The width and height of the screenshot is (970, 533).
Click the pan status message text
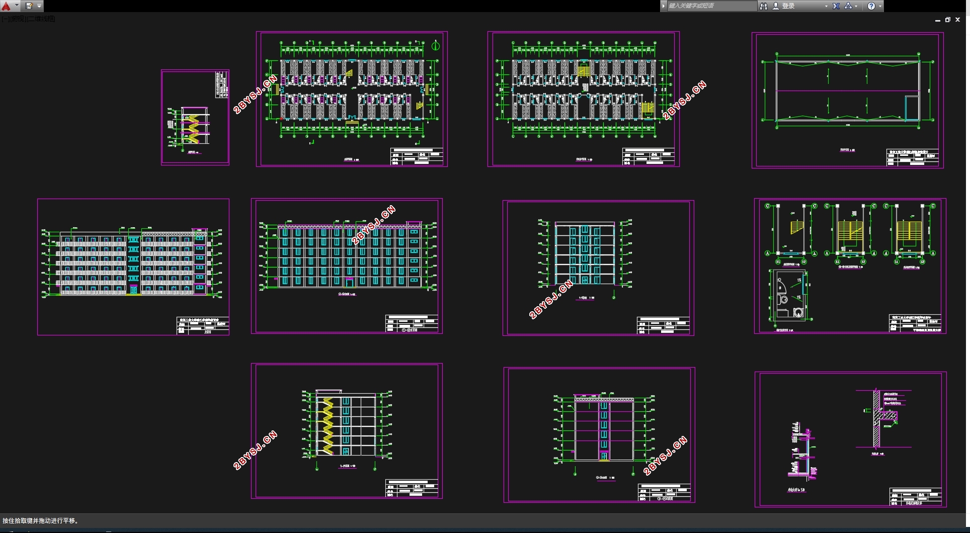[41, 521]
